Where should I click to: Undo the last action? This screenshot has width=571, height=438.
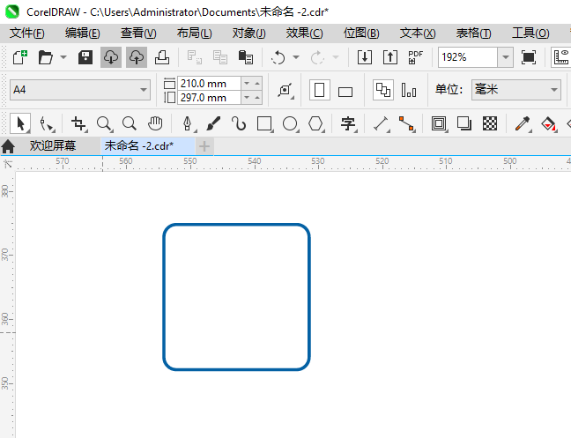(x=278, y=57)
